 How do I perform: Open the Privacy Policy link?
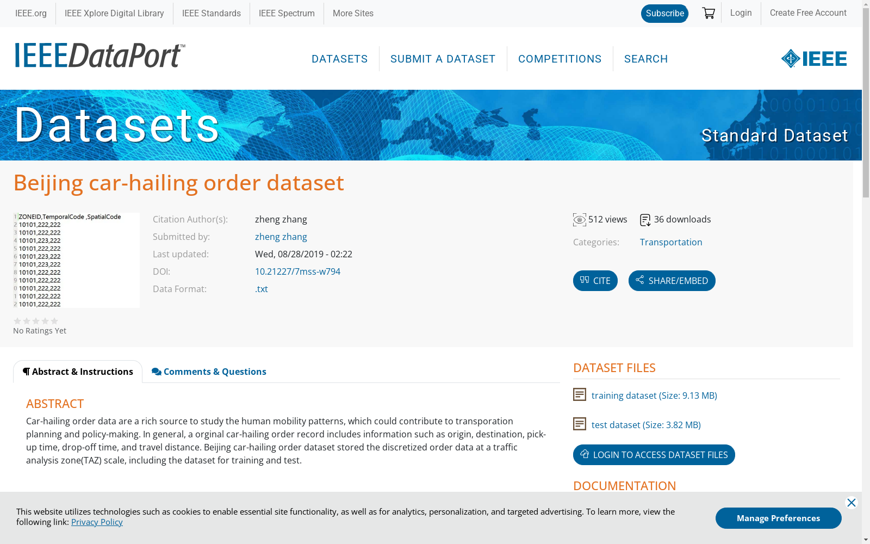(x=97, y=522)
